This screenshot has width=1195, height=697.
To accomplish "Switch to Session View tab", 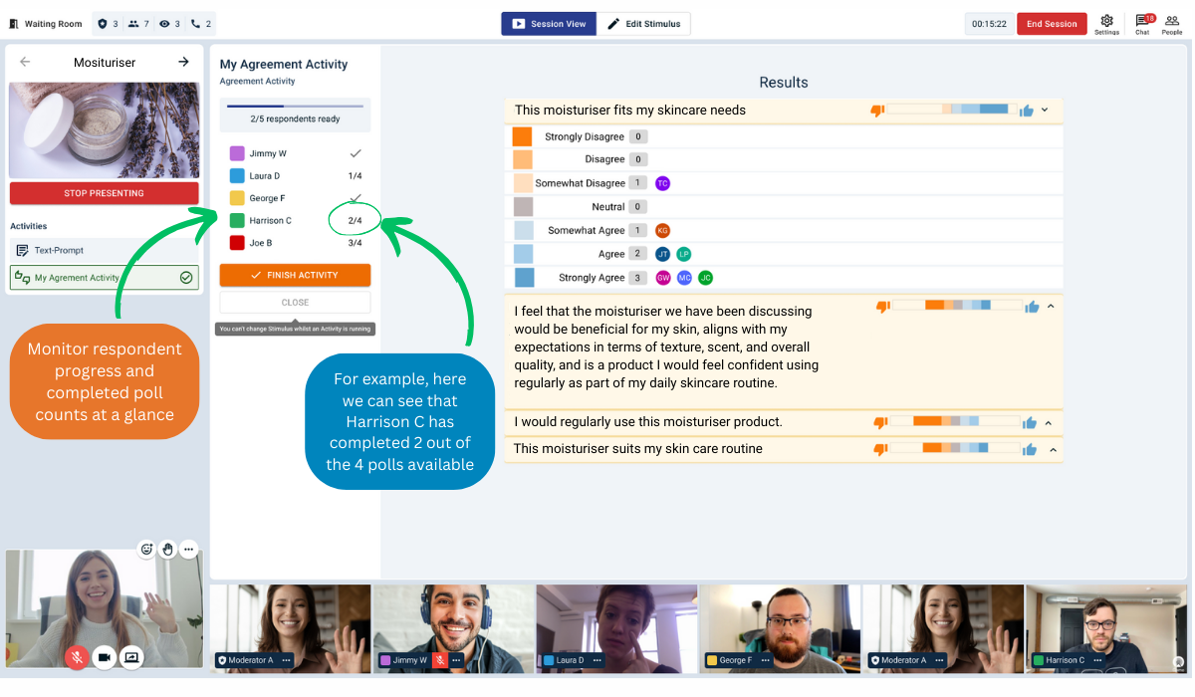I will (x=549, y=24).
